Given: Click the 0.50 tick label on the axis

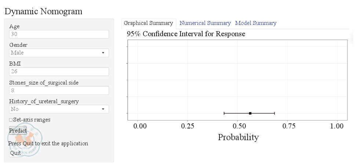Looking at the screenshot, I should [x=237, y=126].
